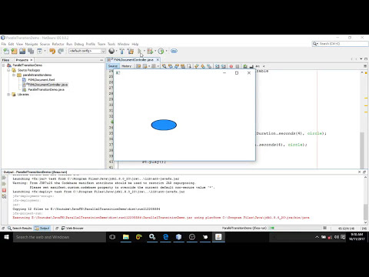Switch editor to Source view

click(113, 66)
